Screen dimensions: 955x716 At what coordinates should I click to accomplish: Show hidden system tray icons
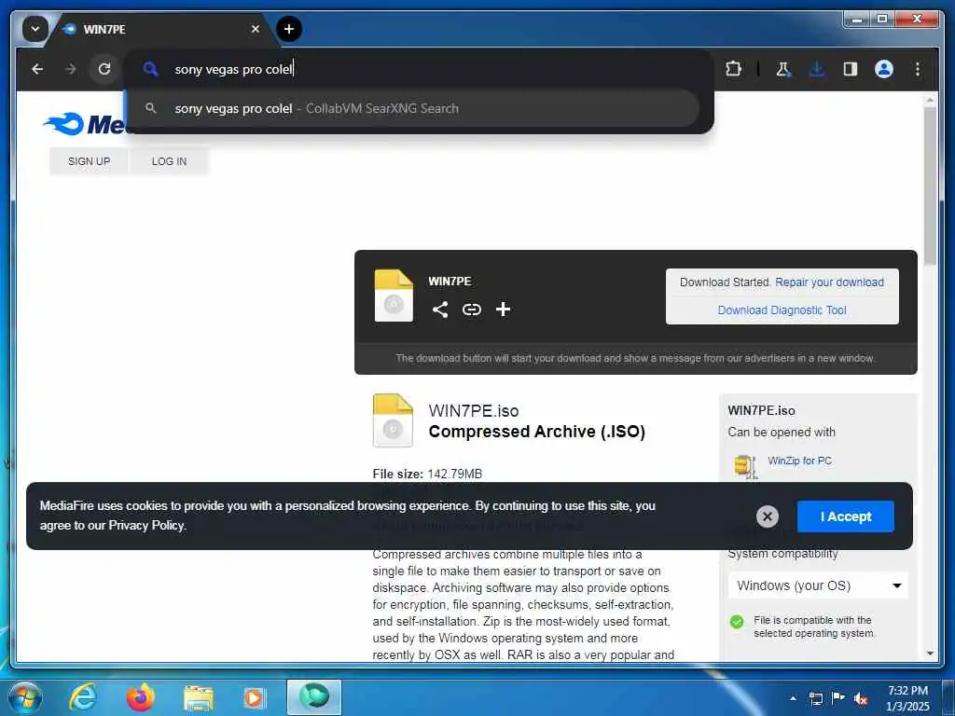click(x=793, y=698)
